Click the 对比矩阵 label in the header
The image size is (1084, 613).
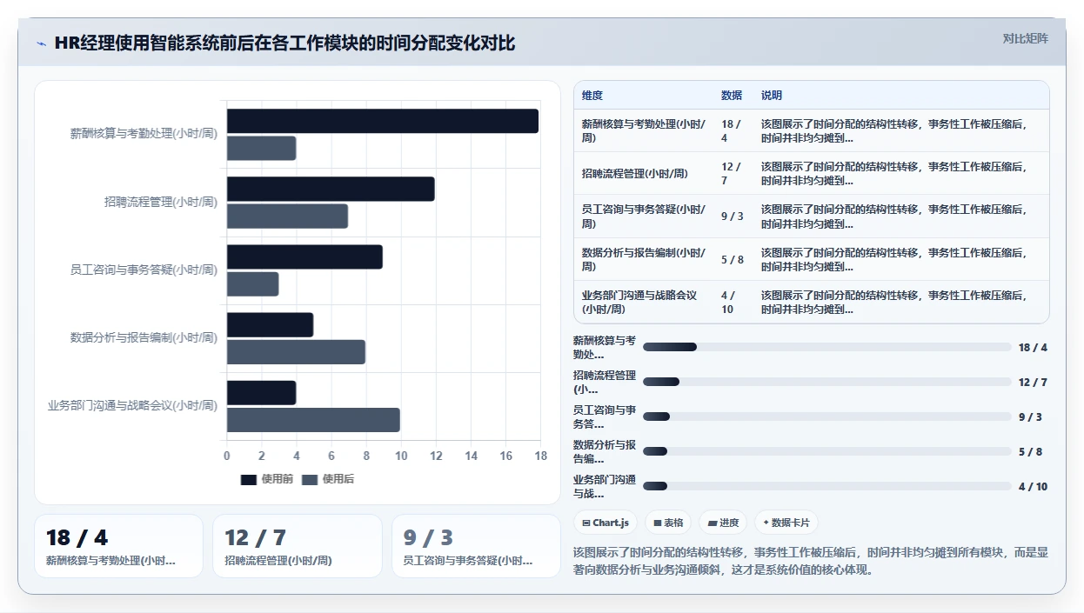point(1025,38)
